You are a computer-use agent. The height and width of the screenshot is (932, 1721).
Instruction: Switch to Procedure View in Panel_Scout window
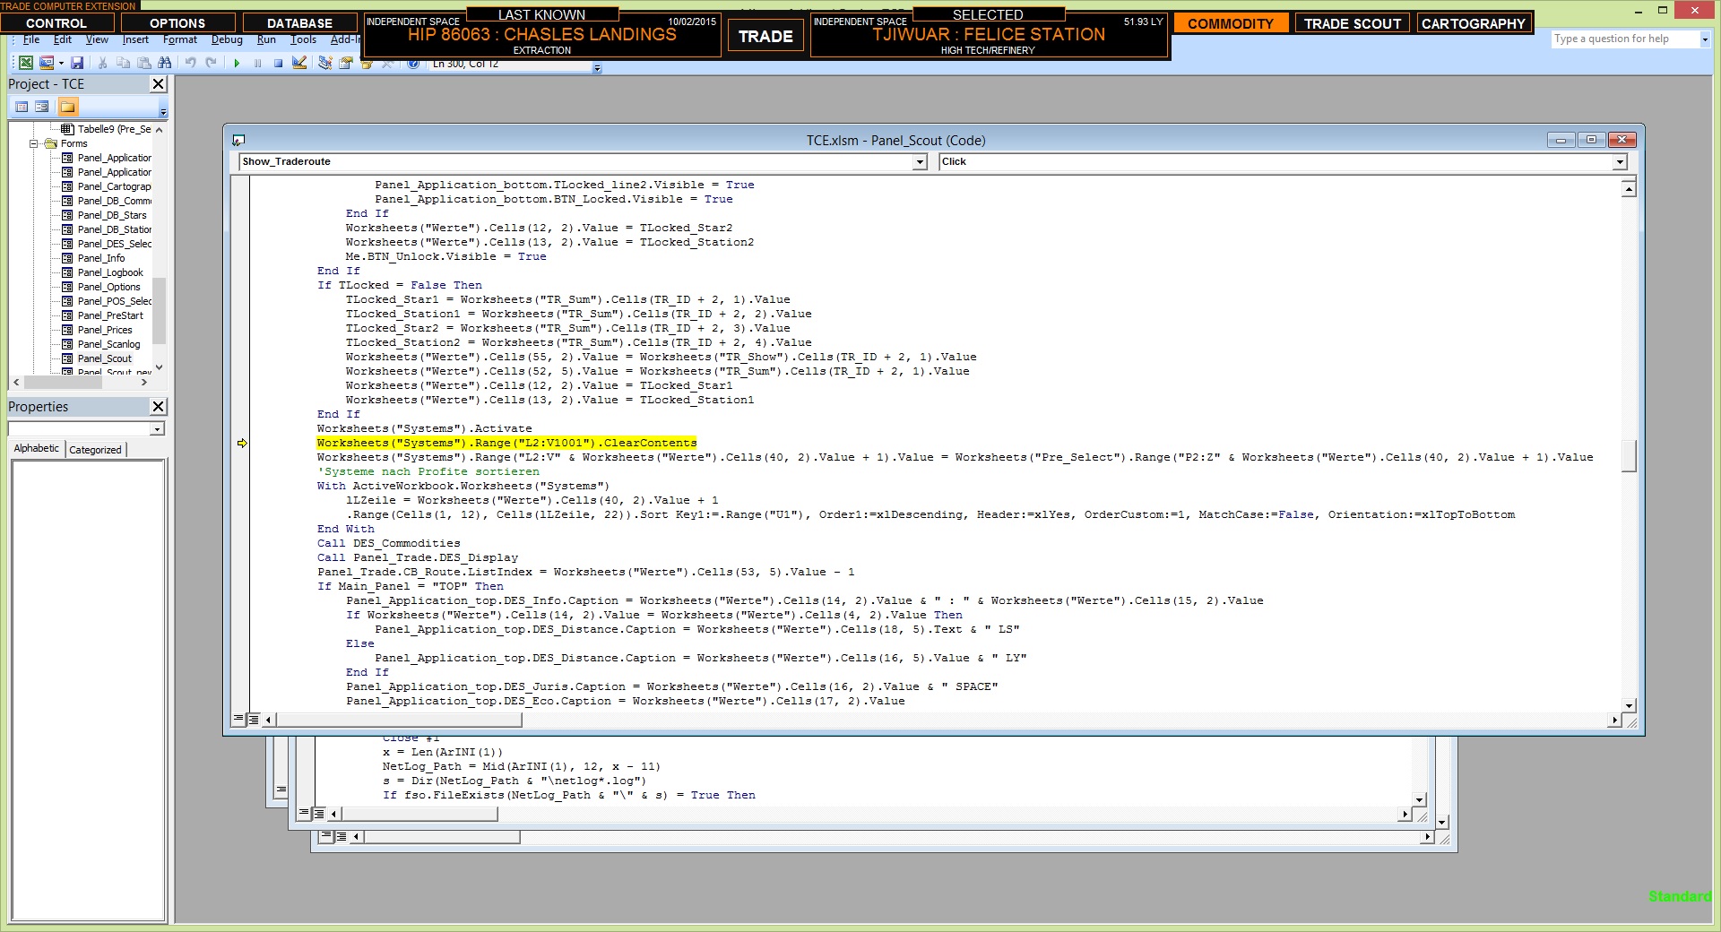point(238,720)
